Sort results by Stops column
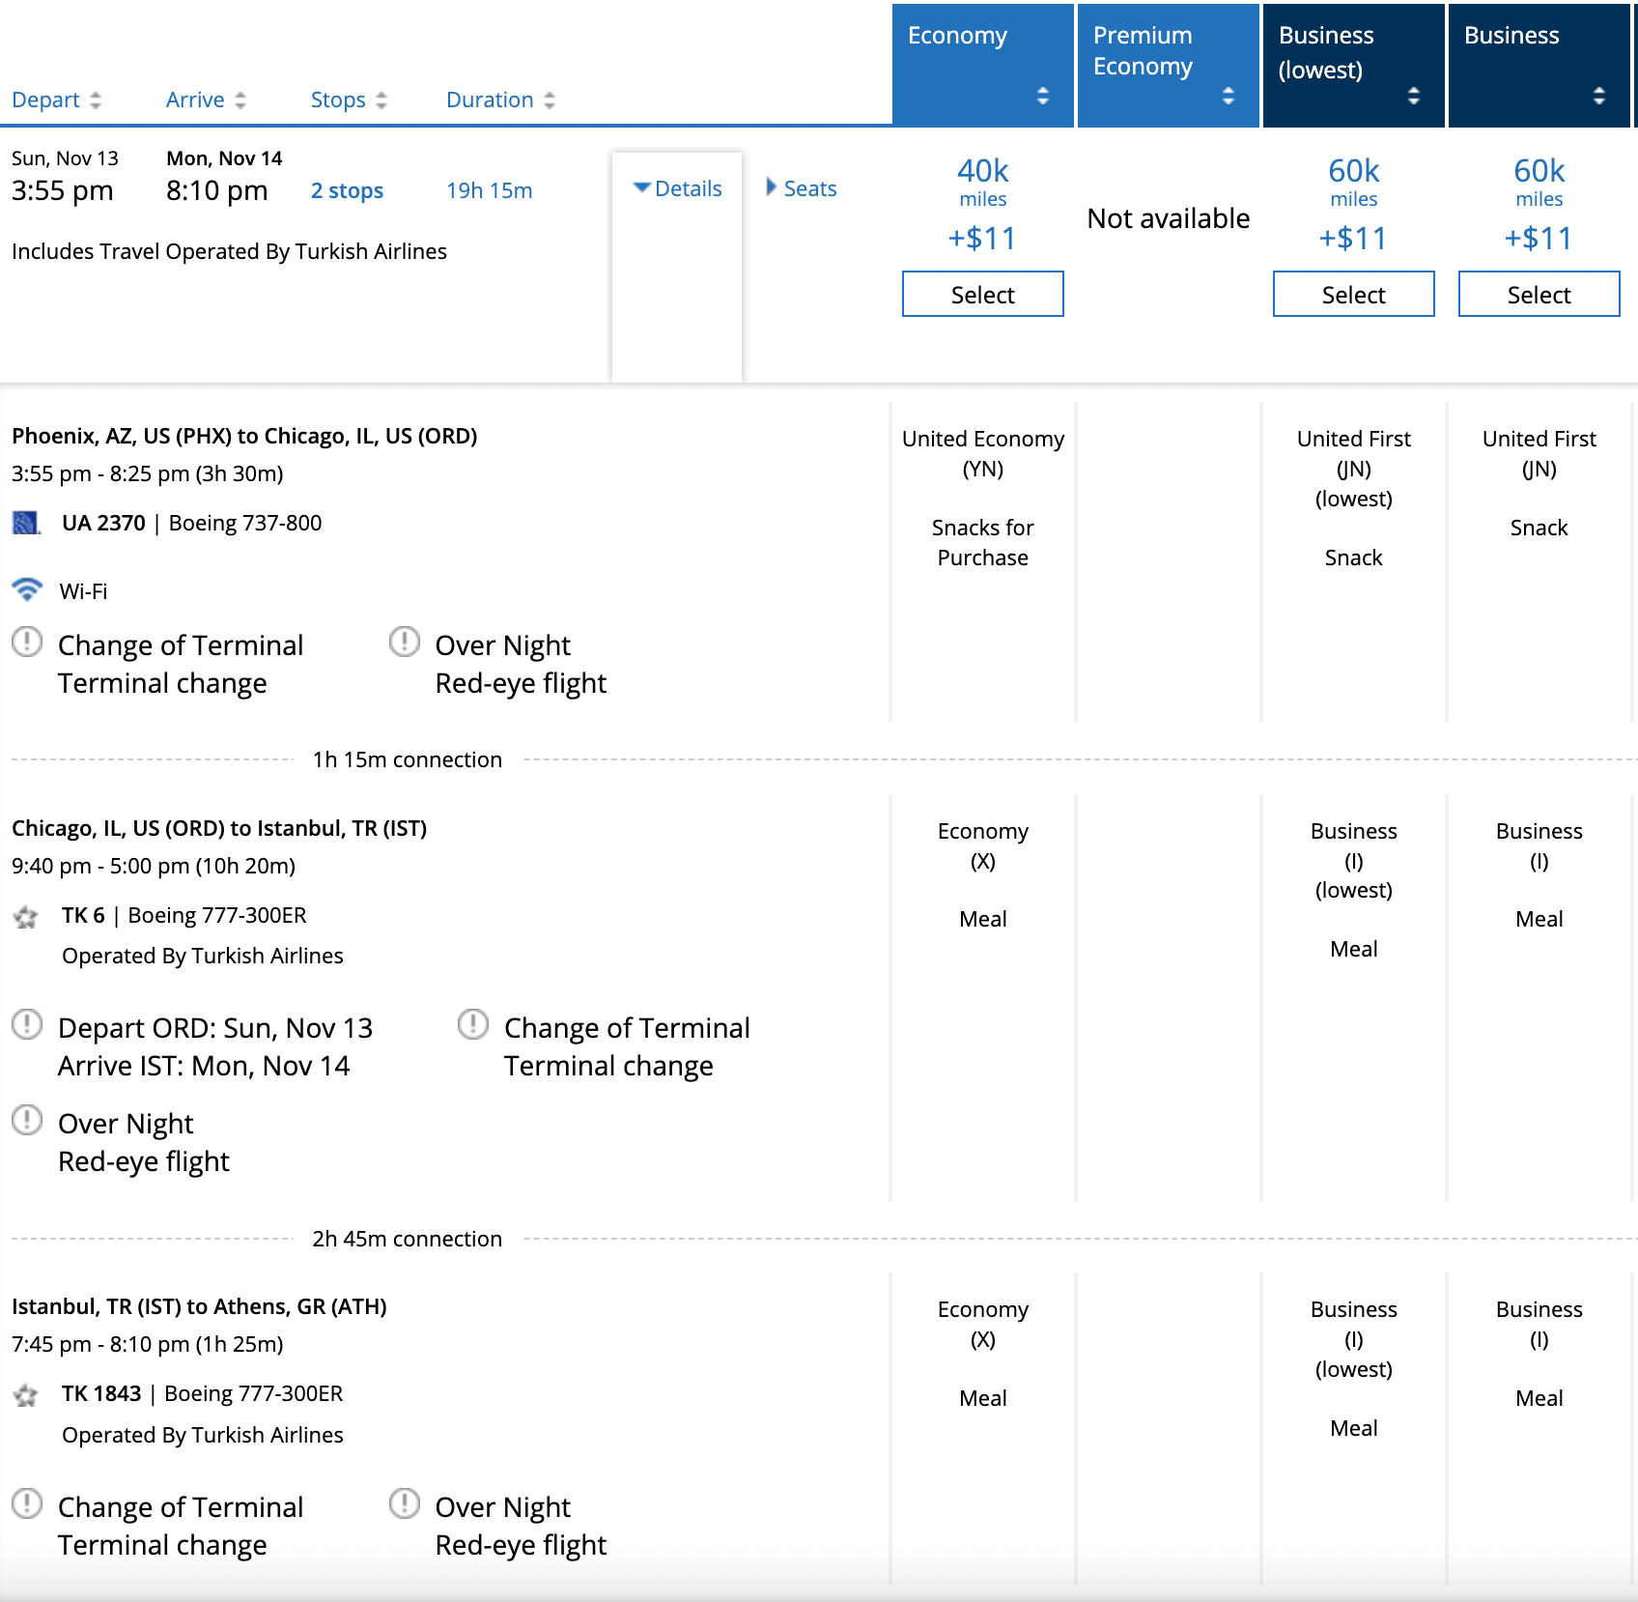Image resolution: width=1638 pixels, height=1602 pixels. 349,100
